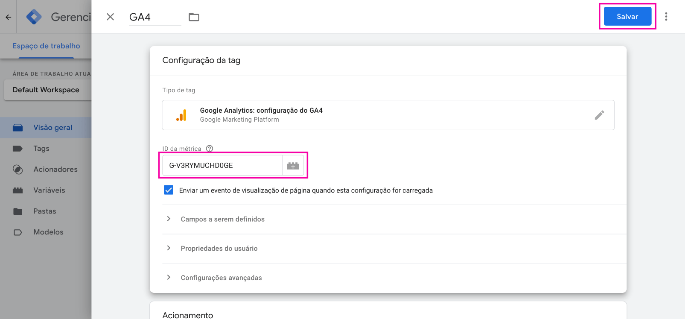This screenshot has width=685, height=319.
Task: Close the GA4 tag editor
Action: click(110, 17)
